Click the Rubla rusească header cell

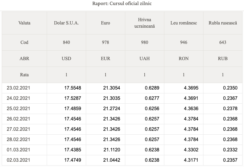[223, 23]
